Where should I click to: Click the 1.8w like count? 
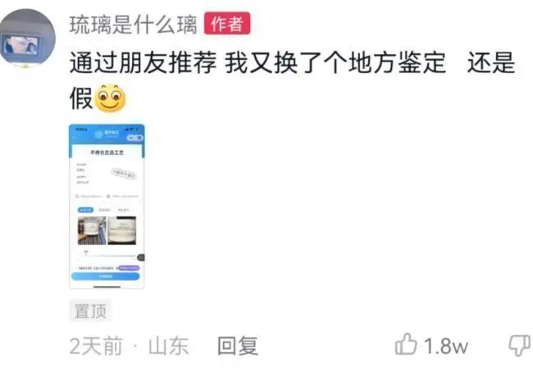[x=446, y=346]
